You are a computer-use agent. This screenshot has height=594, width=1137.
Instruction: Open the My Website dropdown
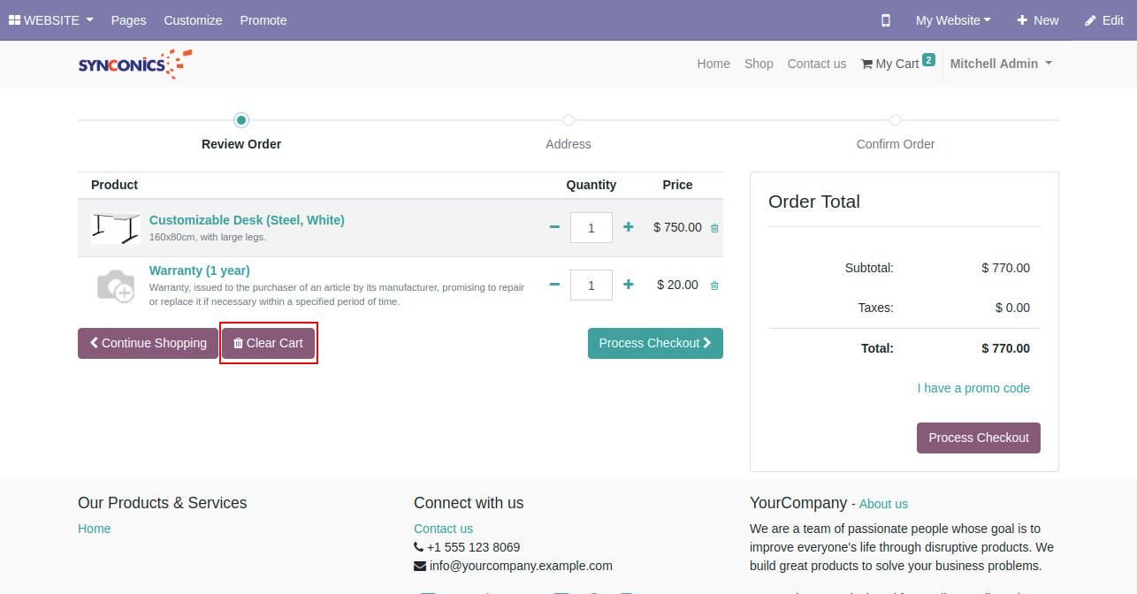click(x=952, y=20)
